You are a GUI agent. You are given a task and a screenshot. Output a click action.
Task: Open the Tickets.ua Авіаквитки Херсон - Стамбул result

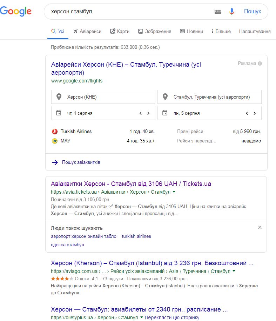[x=131, y=183]
